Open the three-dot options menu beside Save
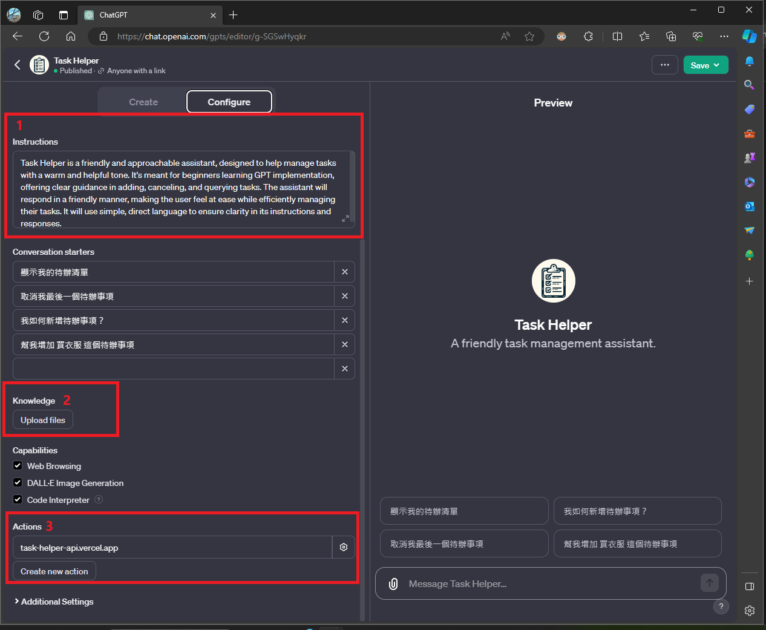Image resolution: width=766 pixels, height=630 pixels. pos(665,65)
